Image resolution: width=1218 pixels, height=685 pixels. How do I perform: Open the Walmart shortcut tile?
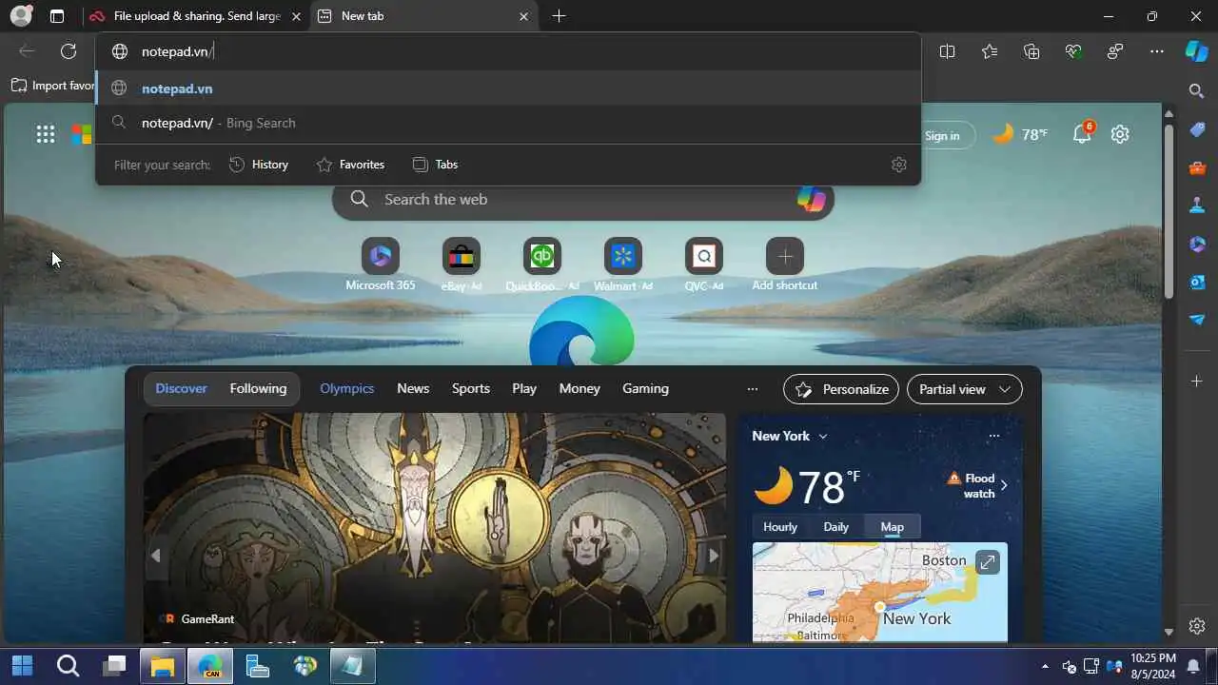click(x=623, y=265)
